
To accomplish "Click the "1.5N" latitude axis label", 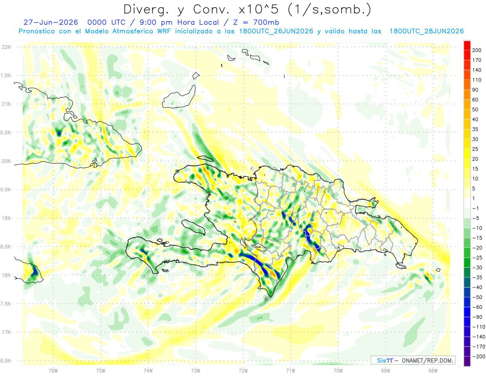I will pyautogui.click(x=6, y=75).
